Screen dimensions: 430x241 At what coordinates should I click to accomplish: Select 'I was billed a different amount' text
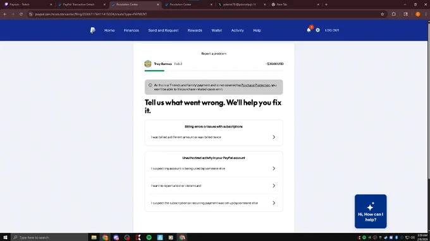(x=186, y=137)
